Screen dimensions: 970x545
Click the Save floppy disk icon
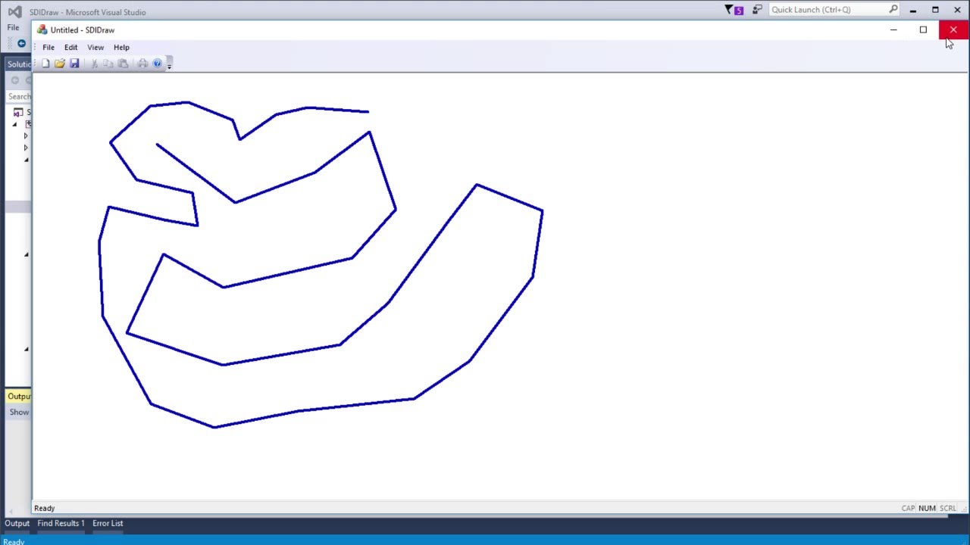tap(74, 64)
